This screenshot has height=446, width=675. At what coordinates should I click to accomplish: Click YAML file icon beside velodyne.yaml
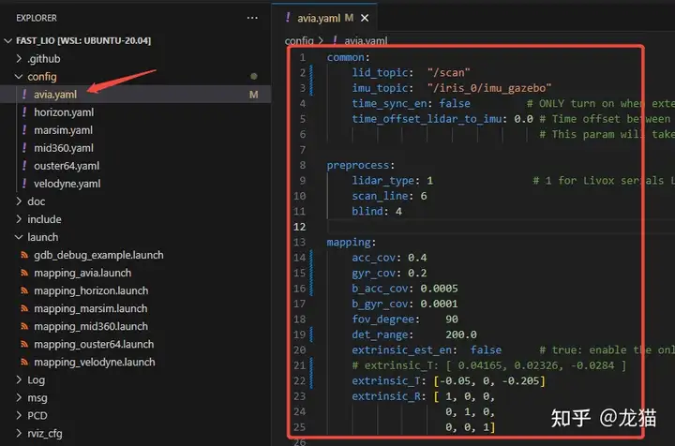tap(24, 184)
